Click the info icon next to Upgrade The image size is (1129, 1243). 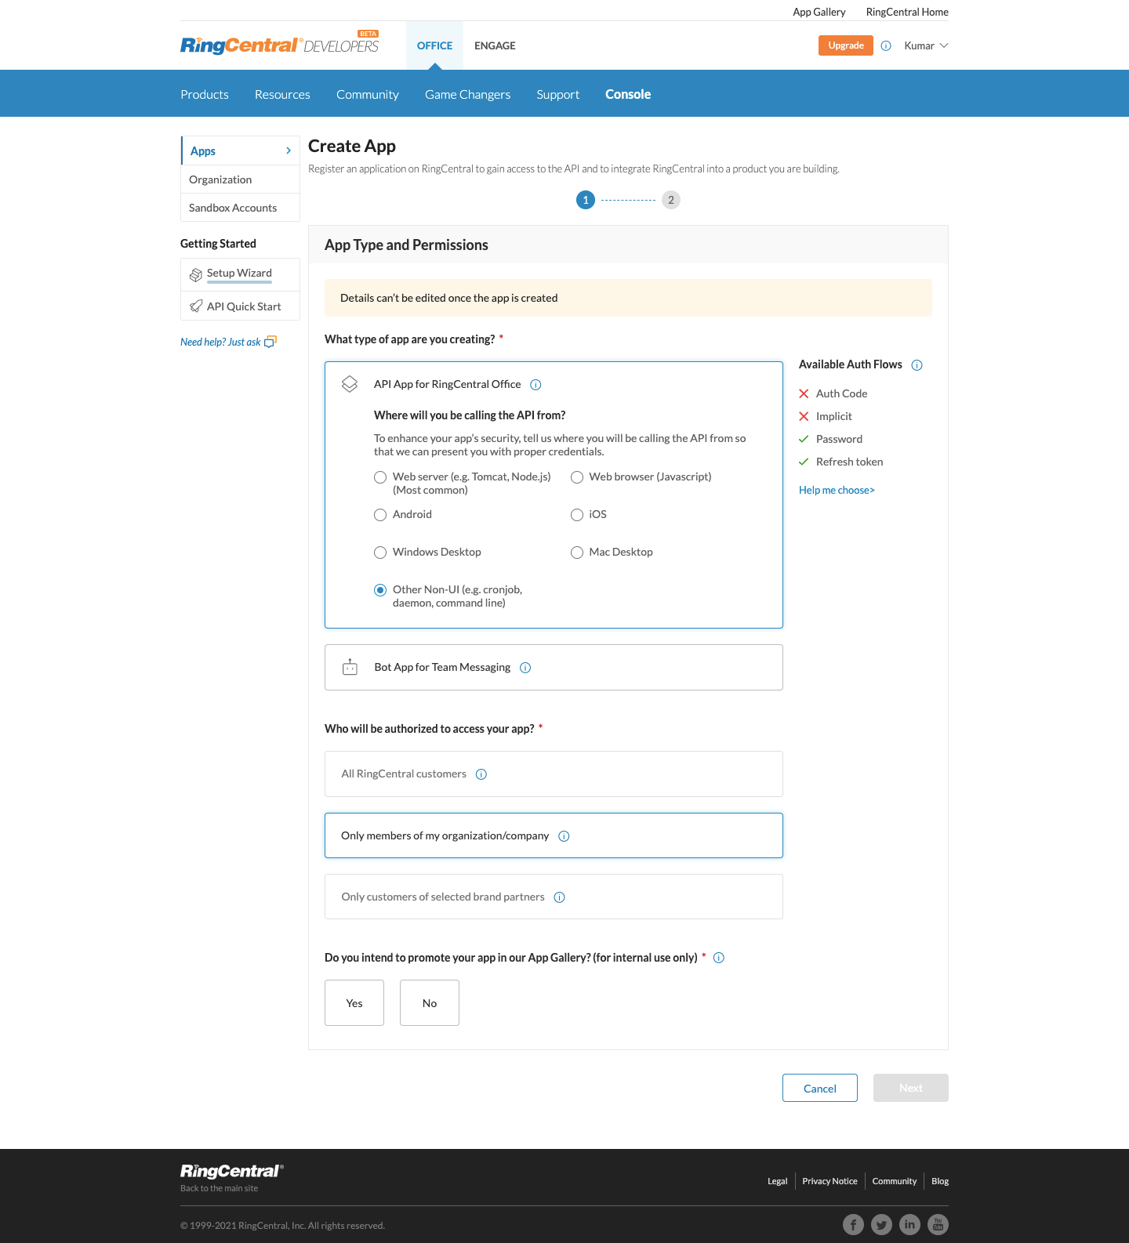[886, 45]
